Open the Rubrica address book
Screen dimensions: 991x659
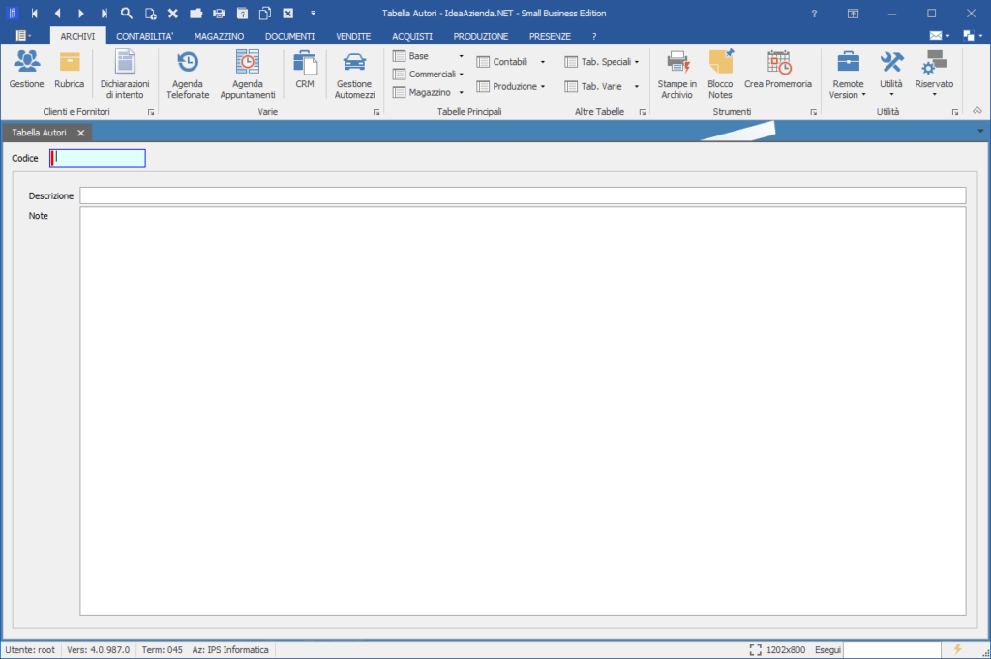point(69,70)
